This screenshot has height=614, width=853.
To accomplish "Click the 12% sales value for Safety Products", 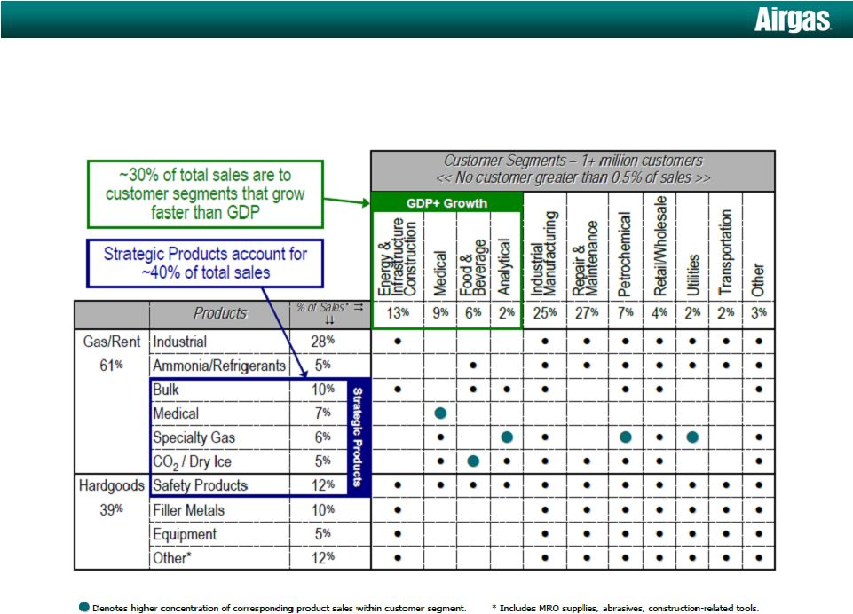I will pos(323,485).
